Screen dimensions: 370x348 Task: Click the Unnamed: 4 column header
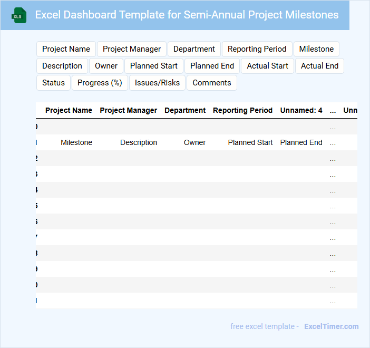[301, 110]
